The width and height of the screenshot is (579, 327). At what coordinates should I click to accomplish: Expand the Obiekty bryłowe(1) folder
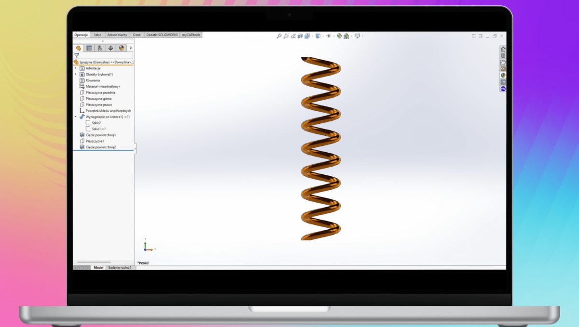[x=75, y=74]
